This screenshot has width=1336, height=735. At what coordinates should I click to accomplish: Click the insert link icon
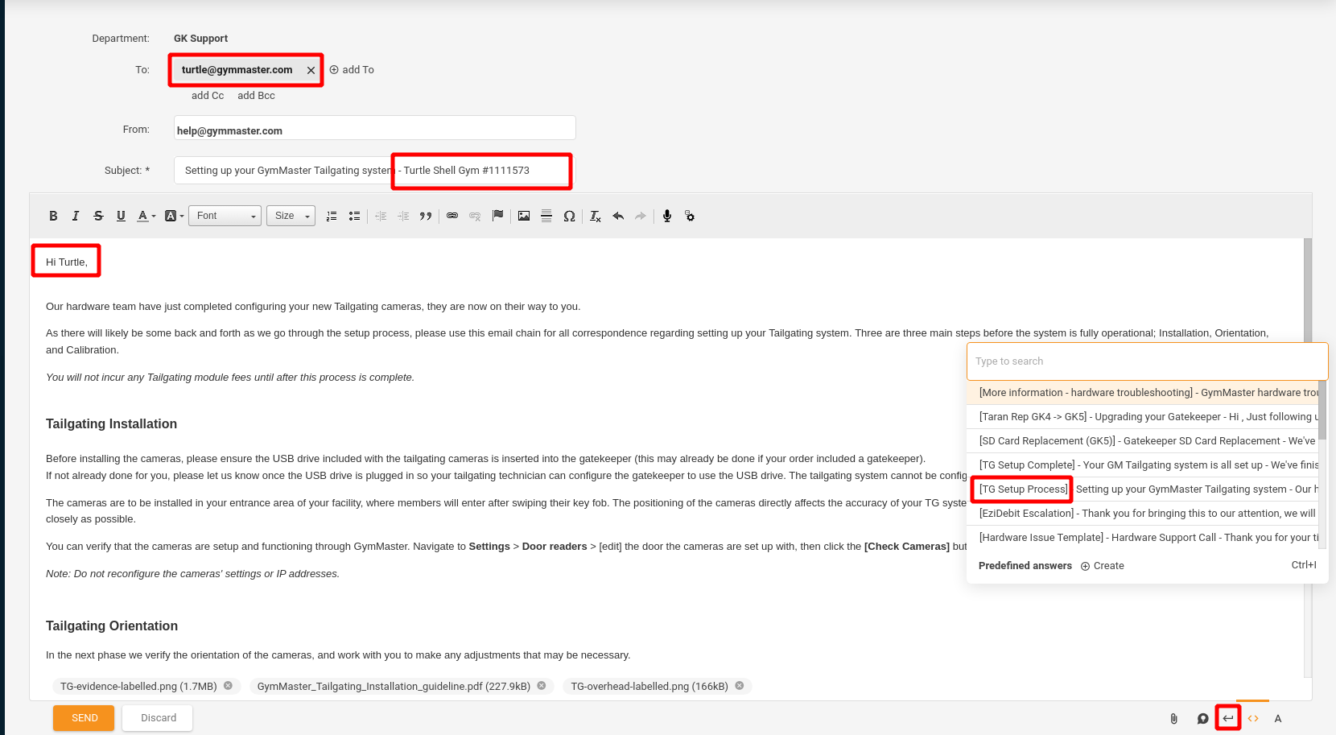point(452,216)
